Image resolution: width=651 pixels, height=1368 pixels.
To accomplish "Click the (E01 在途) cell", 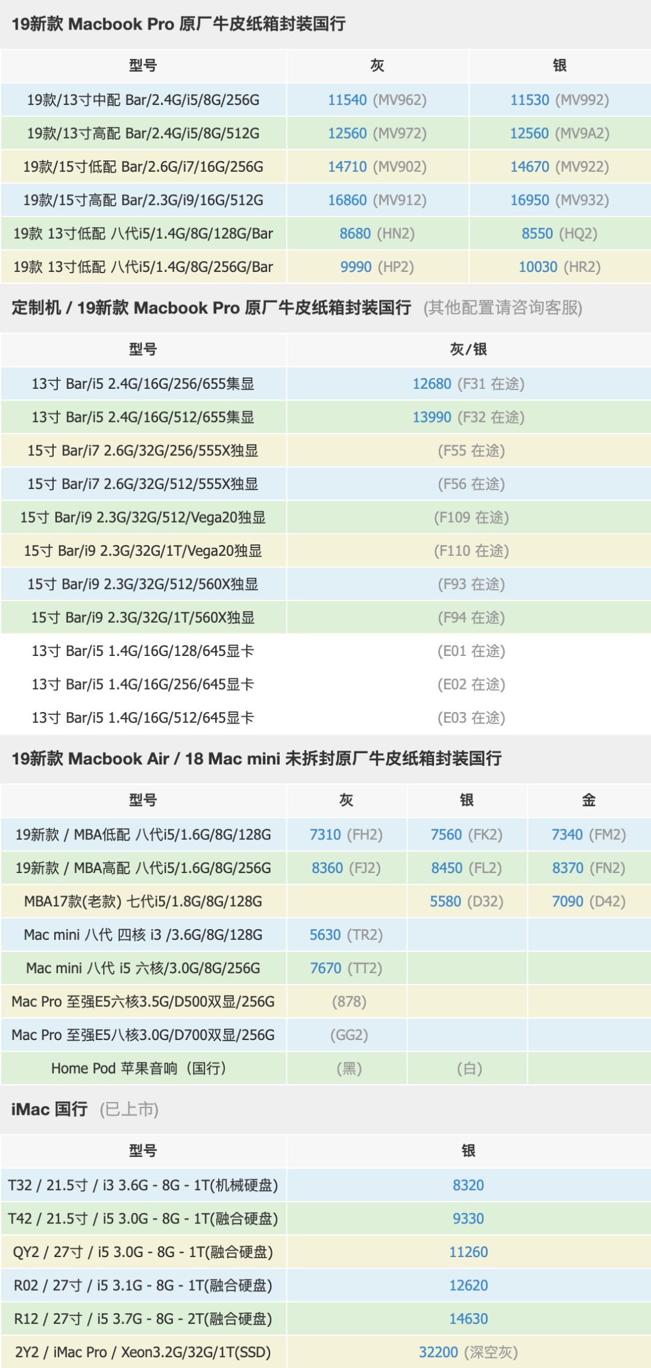I will (x=471, y=651).
